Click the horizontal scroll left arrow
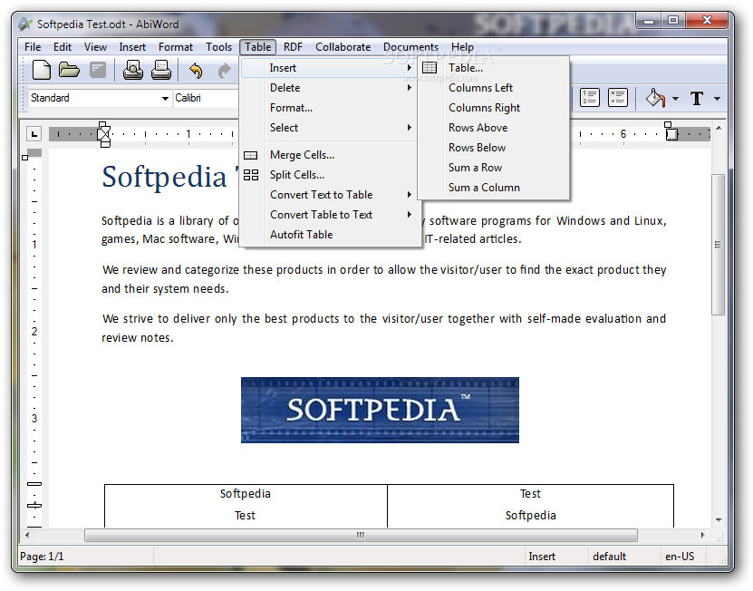This screenshot has width=753, height=591. (x=27, y=536)
